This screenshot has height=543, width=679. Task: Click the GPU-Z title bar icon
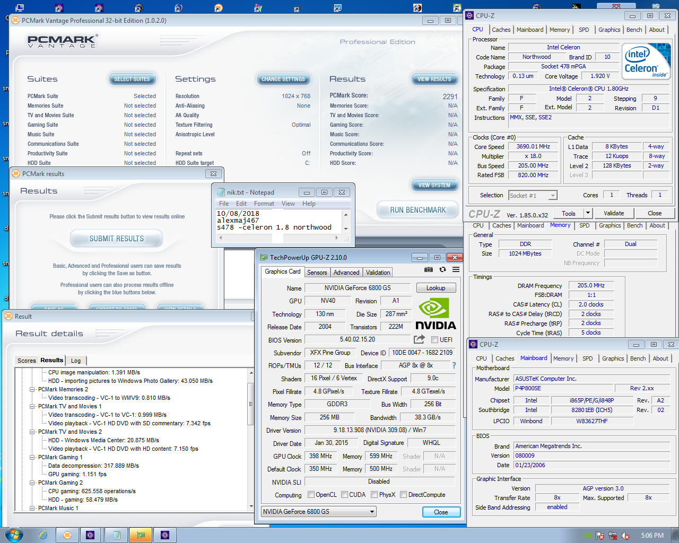[264, 257]
